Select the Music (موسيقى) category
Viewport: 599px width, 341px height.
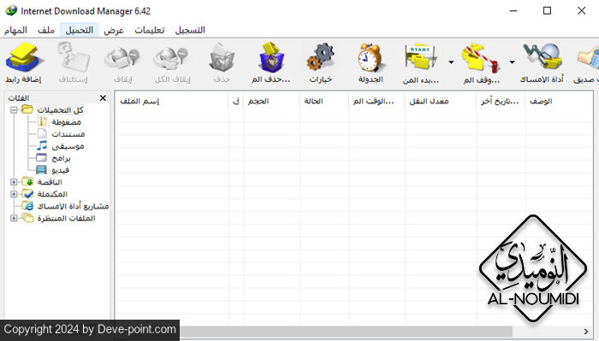pos(68,145)
